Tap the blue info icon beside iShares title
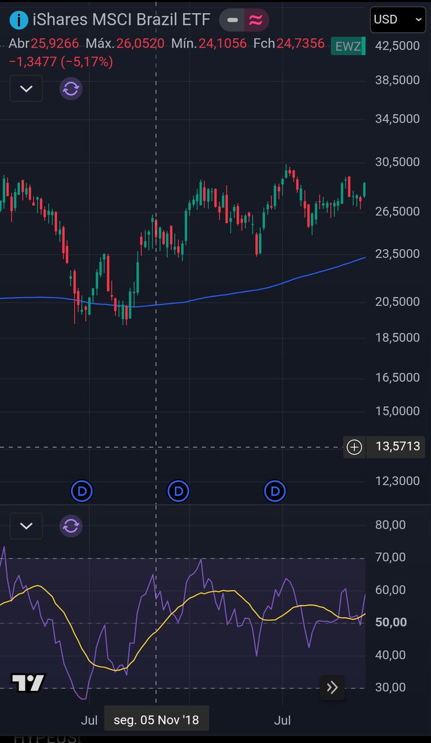The image size is (431, 743). (19, 20)
